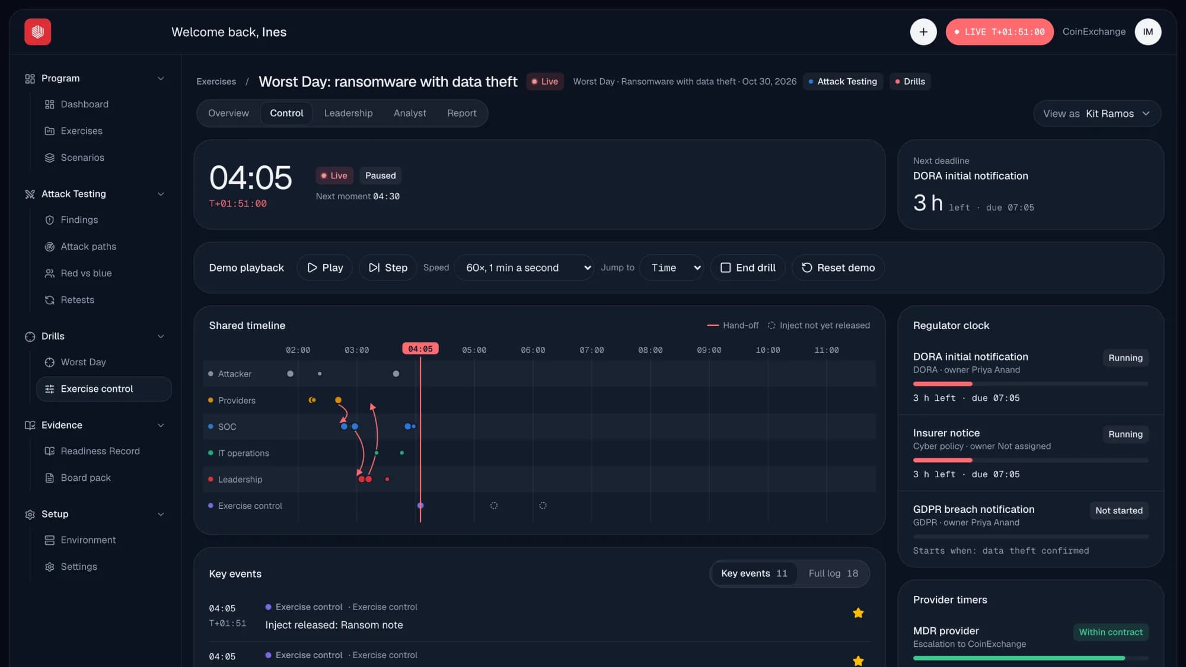1186x667 pixels.
Task: Click the red app logo icon
Action: click(37, 31)
